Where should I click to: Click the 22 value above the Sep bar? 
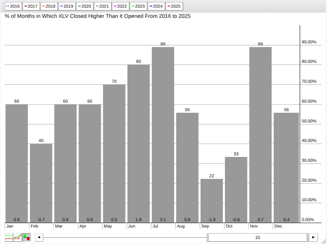(x=212, y=176)
